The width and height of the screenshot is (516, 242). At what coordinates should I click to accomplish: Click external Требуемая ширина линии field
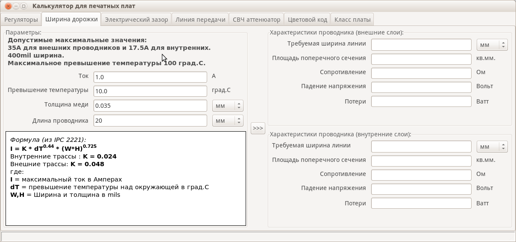coord(421,45)
